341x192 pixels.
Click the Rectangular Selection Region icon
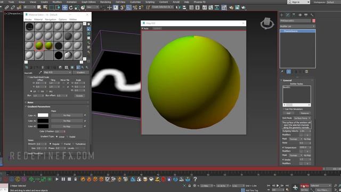pyautogui.click(x=51, y=7)
